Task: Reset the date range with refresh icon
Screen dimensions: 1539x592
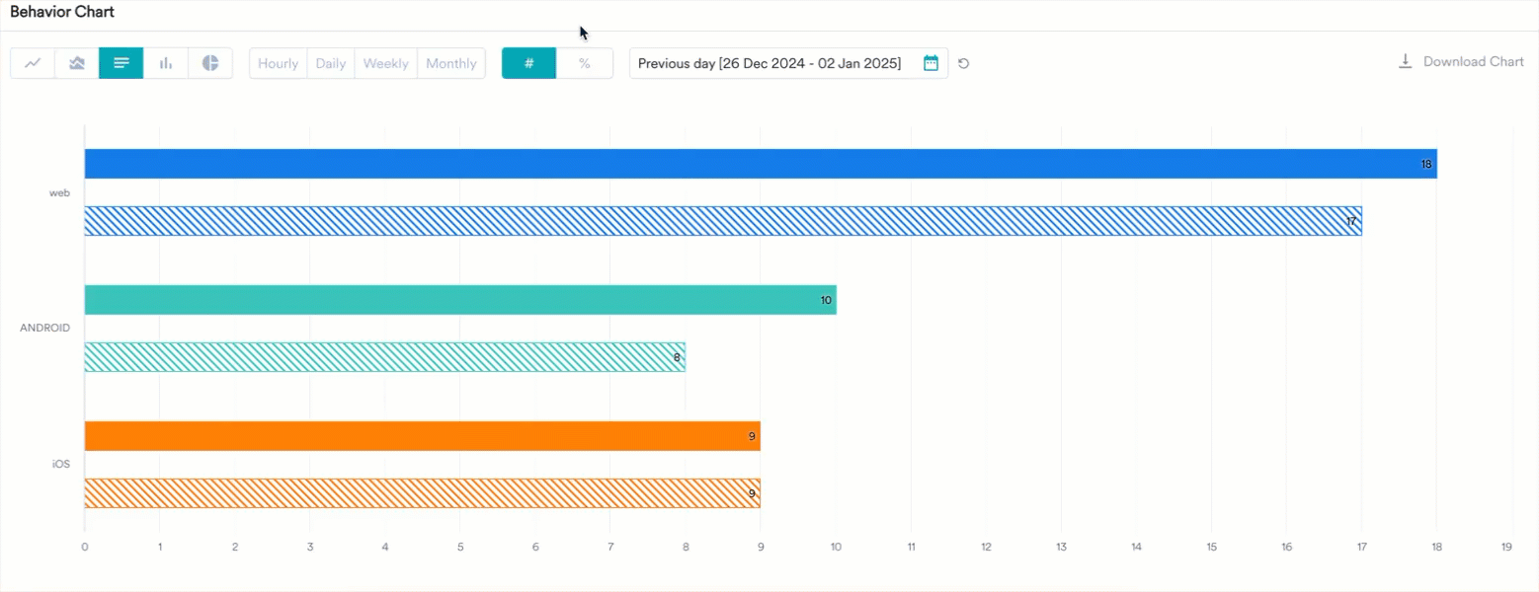Action: [964, 63]
